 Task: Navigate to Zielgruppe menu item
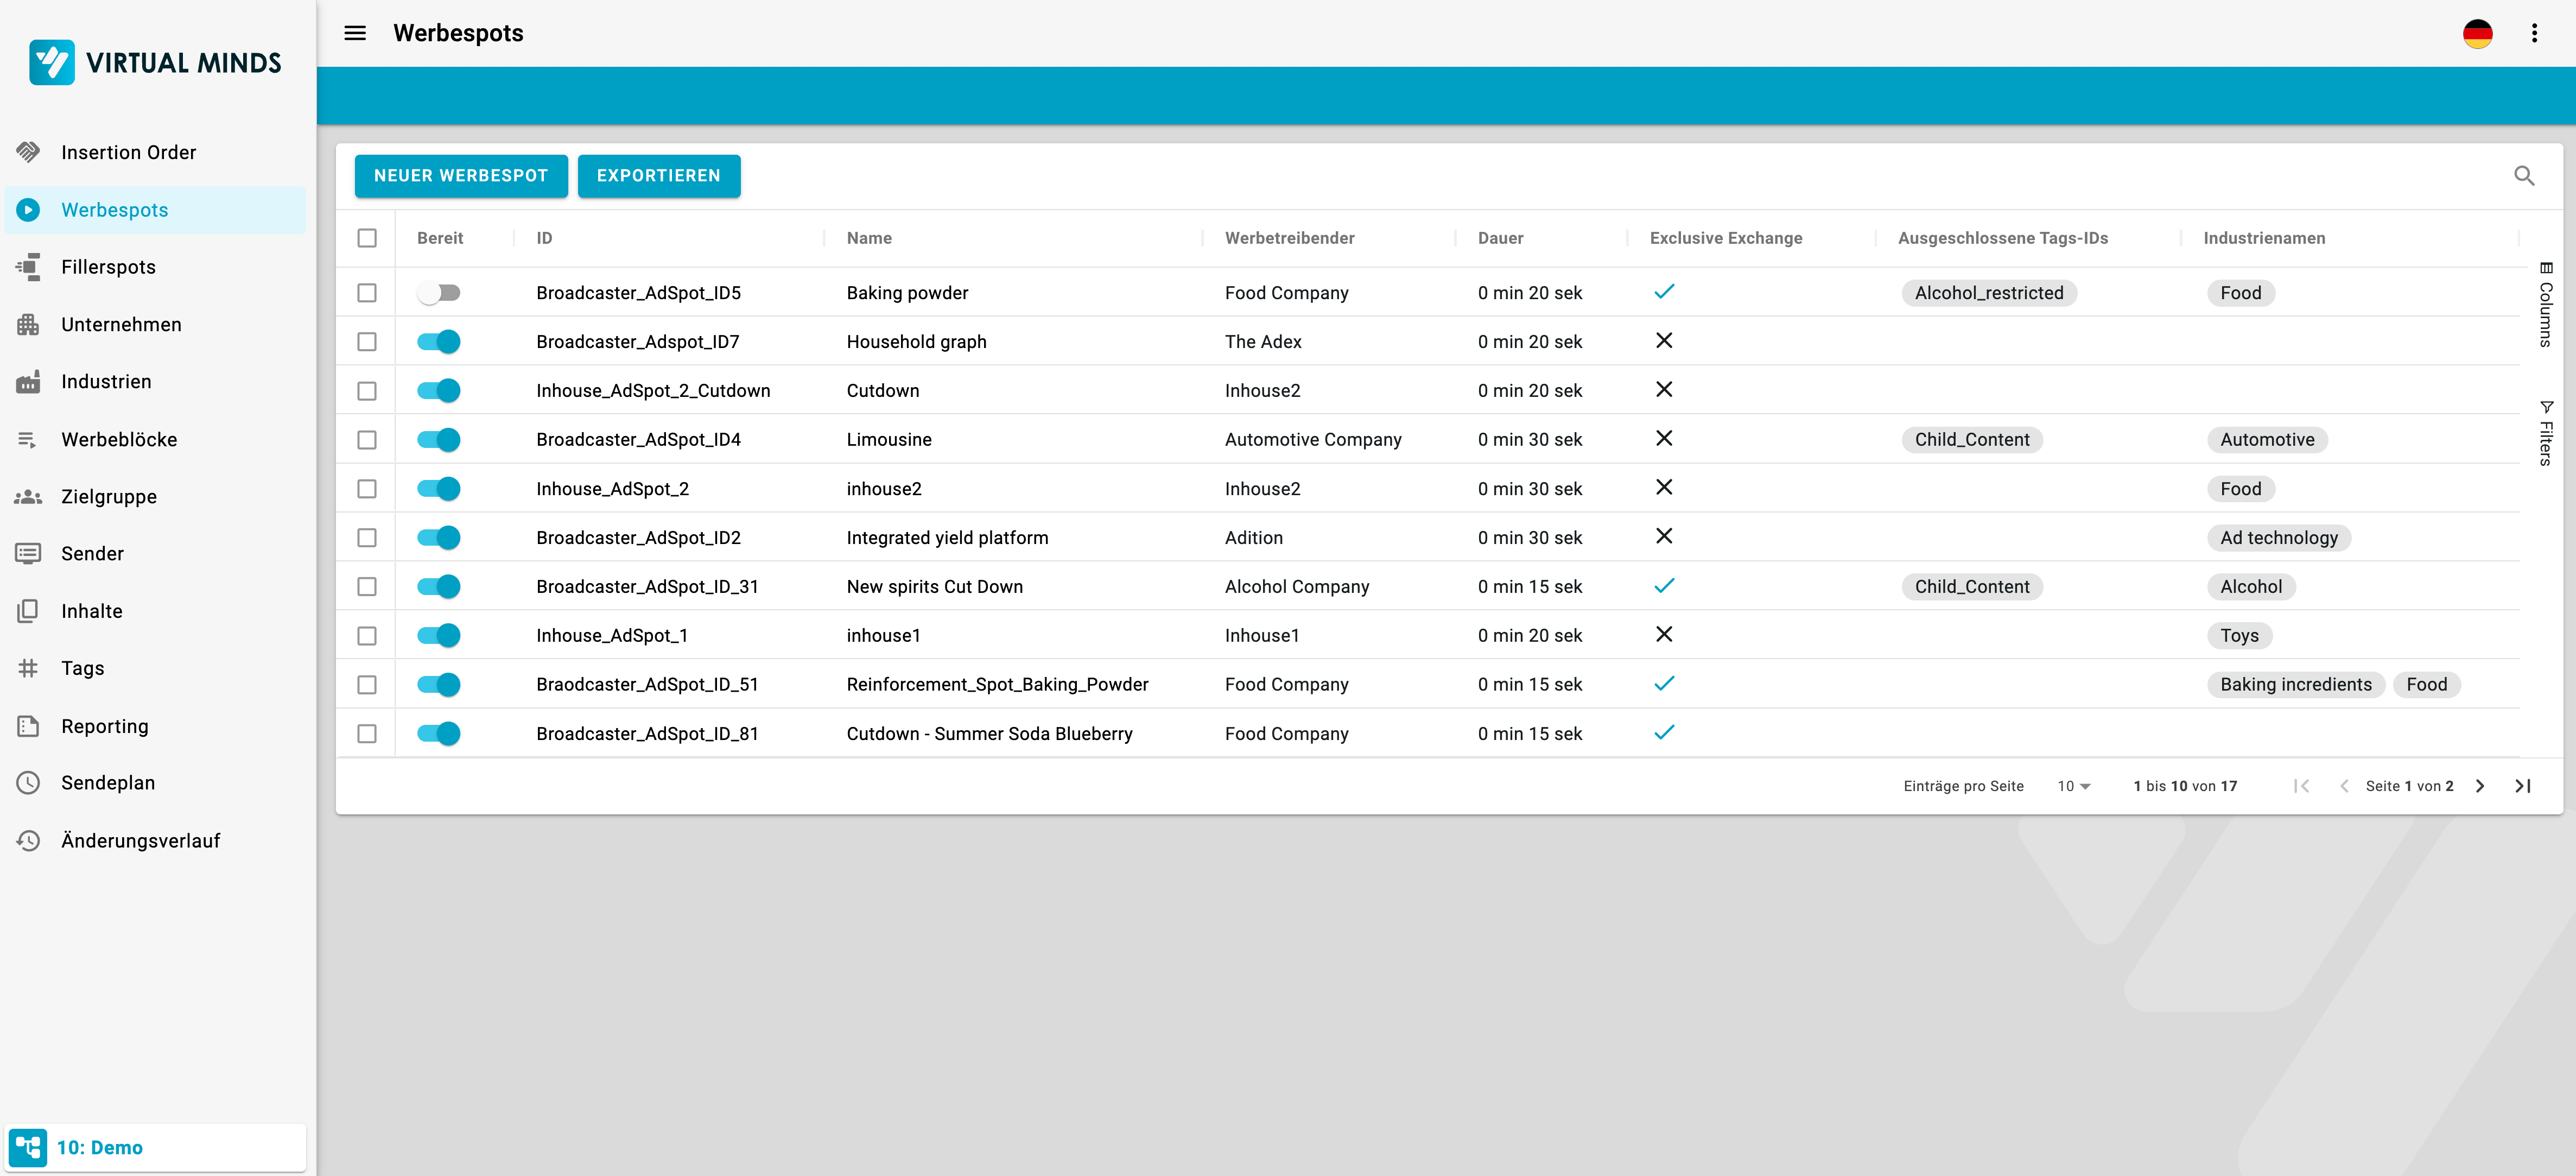pyautogui.click(x=108, y=497)
